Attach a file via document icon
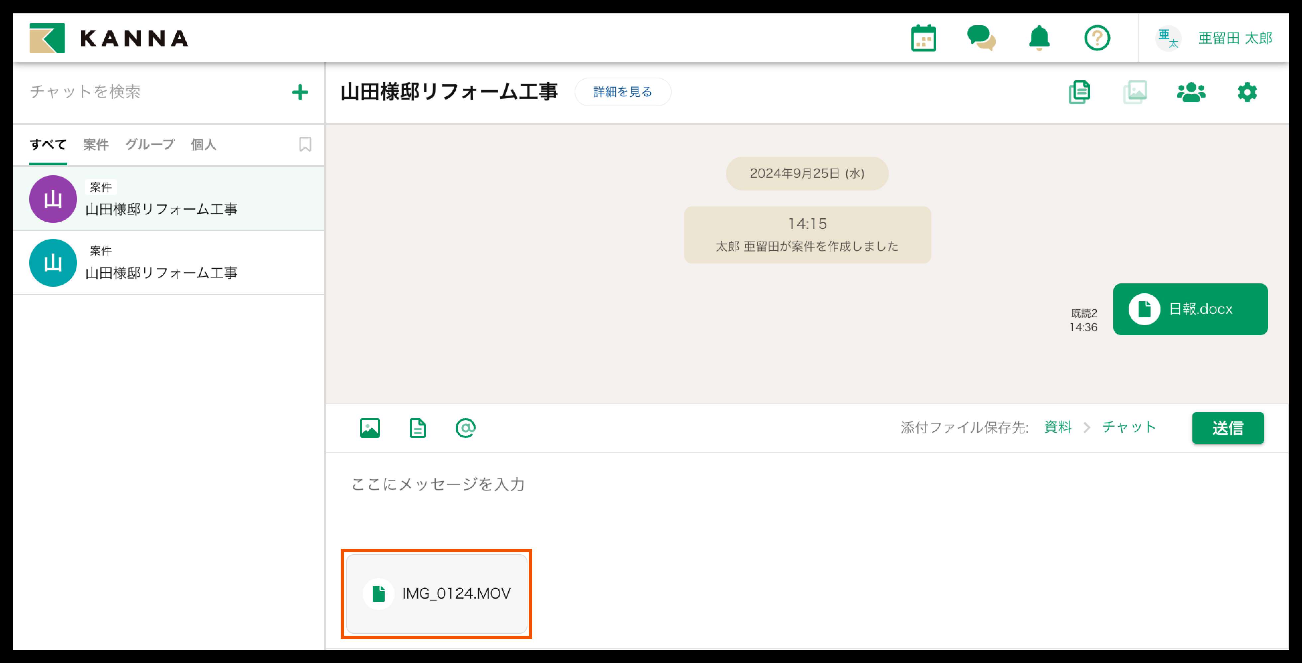Image resolution: width=1302 pixels, height=663 pixels. pyautogui.click(x=418, y=428)
